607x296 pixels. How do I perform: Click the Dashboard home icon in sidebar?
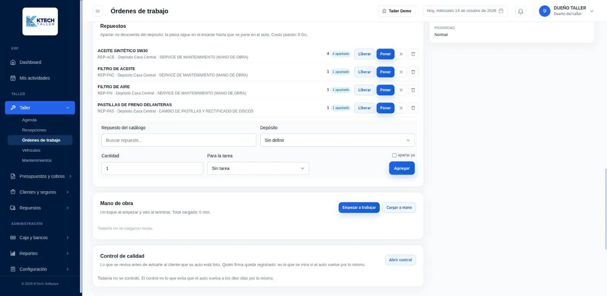click(13, 62)
